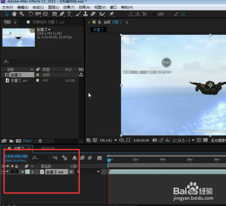Click the local axis mode icon
226x206 pixels.
[131, 14]
